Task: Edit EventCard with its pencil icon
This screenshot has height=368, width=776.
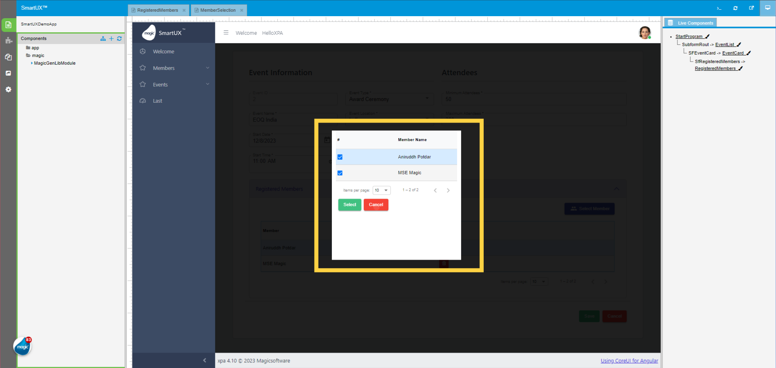Action: click(749, 53)
